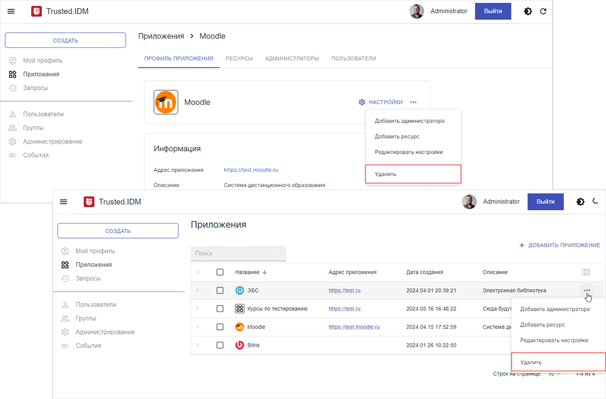The width and height of the screenshot is (606, 399).
Task: Choose Удалить in ЭБС row menu
Action: (558, 362)
